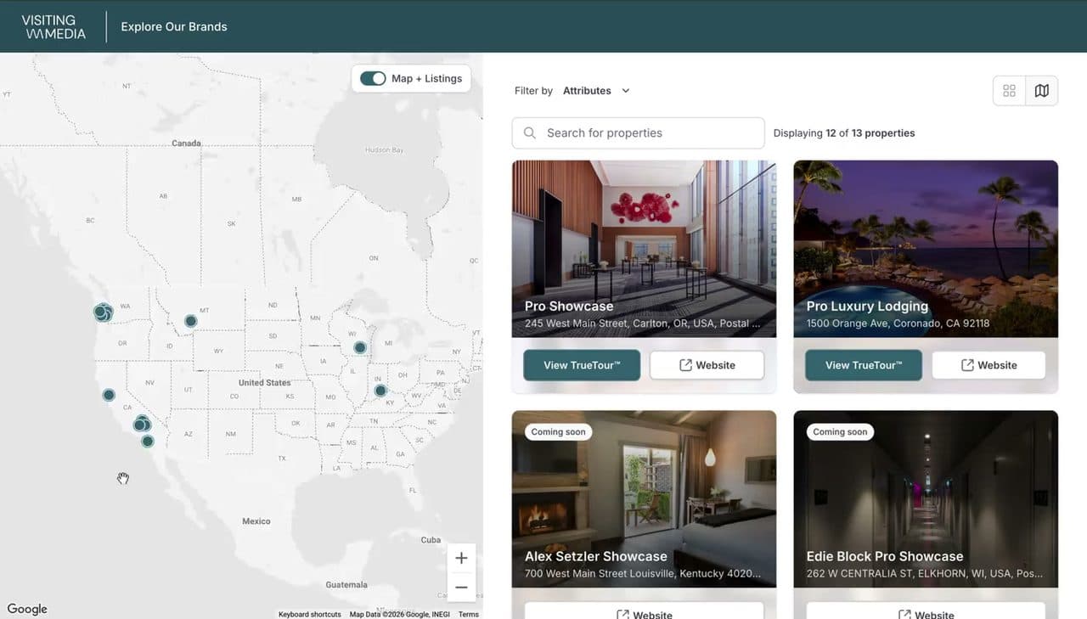Screen dimensions: 1087x619
Task: Open Website for Alex Setzler Showcase
Action: tap(644, 611)
